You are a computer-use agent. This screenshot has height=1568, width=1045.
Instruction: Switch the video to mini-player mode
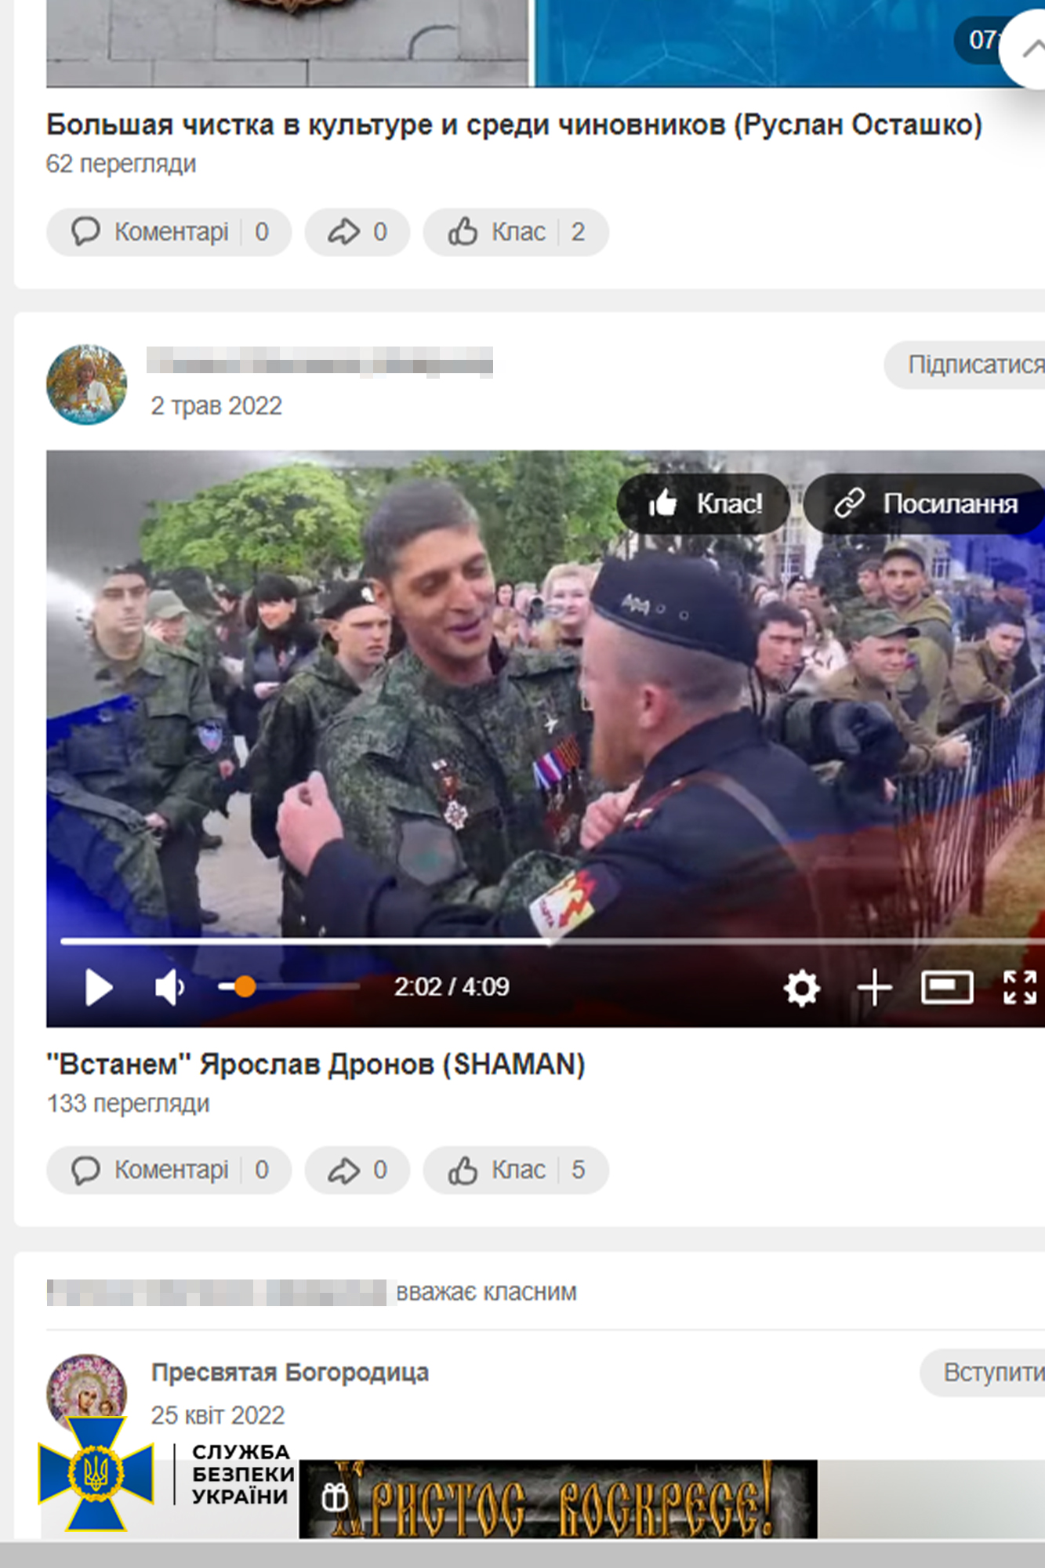coord(947,987)
